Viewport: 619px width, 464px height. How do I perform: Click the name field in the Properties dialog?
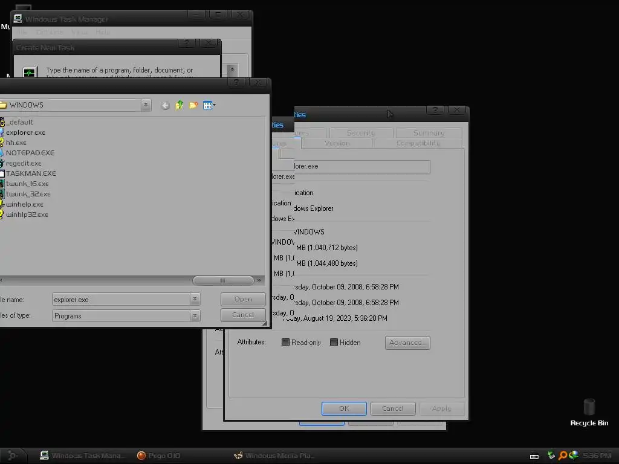click(x=361, y=167)
